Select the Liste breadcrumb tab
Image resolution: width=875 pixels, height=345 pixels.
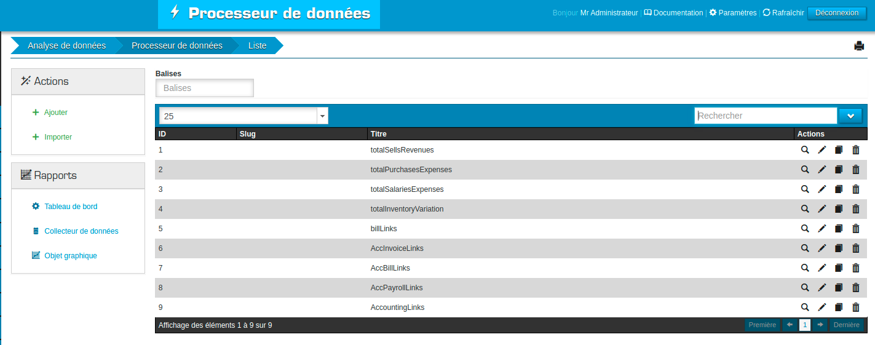pyautogui.click(x=257, y=46)
